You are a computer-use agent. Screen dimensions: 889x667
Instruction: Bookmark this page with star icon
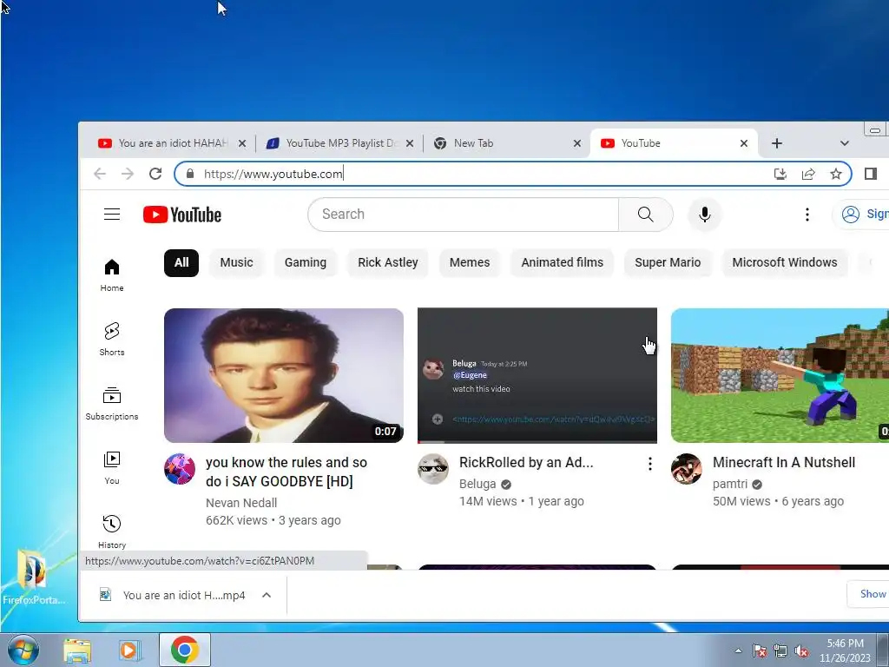click(x=836, y=174)
